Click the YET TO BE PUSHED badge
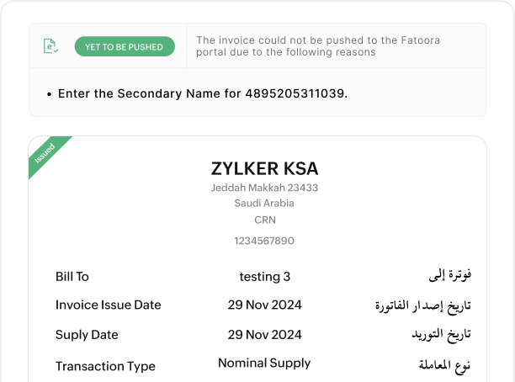This screenshot has height=382, width=515. click(x=125, y=47)
